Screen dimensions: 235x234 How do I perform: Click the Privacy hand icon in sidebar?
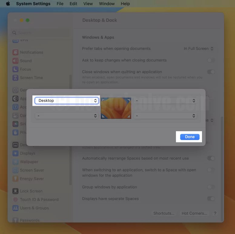[15, 132]
